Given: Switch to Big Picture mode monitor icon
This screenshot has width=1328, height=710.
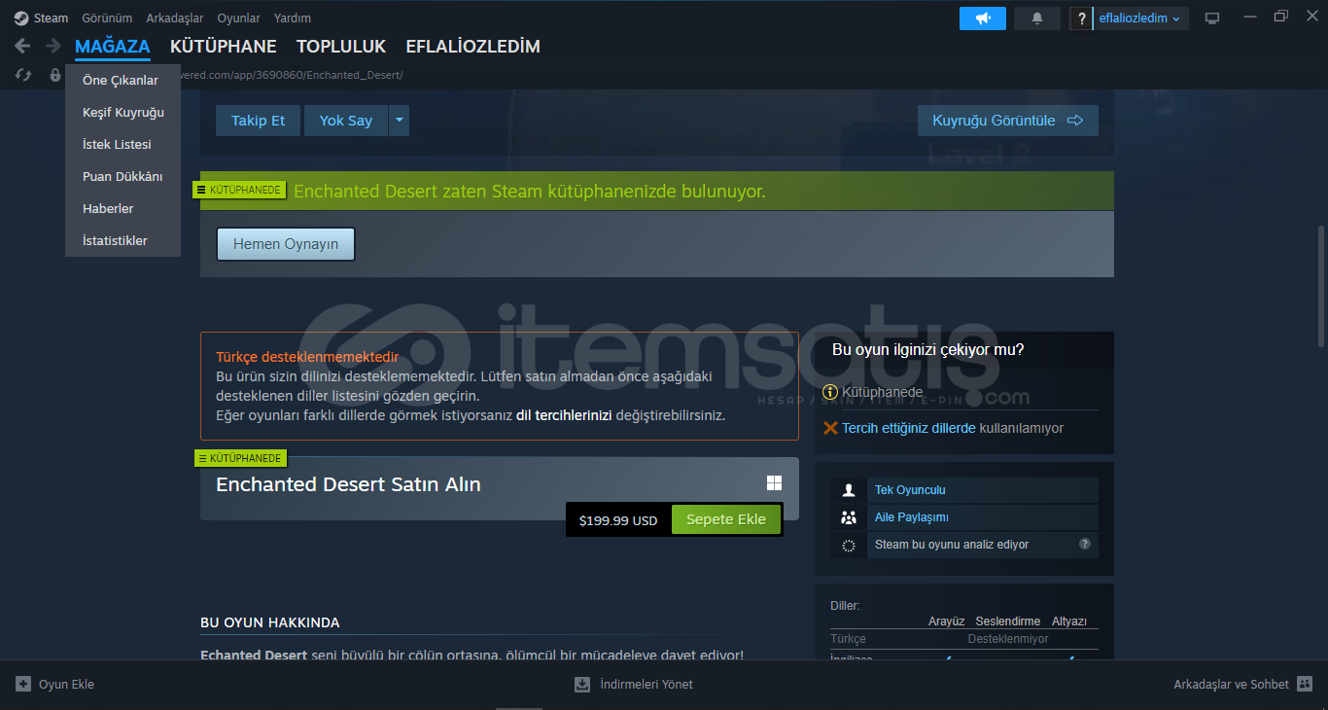Looking at the screenshot, I should pos(1212,18).
